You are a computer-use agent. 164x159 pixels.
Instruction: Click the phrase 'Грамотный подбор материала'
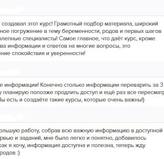tap(93, 24)
